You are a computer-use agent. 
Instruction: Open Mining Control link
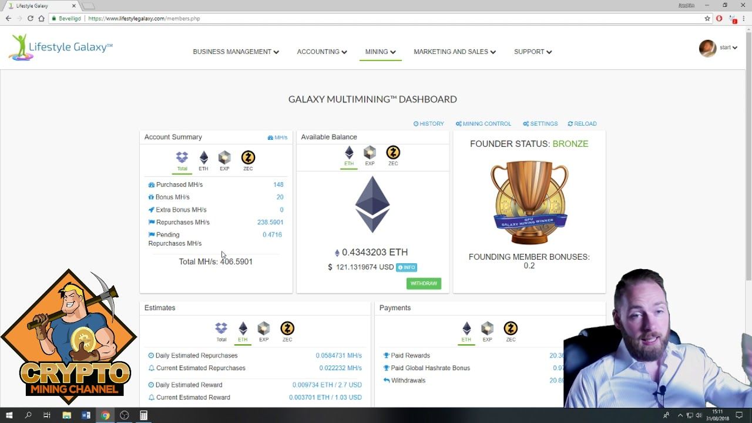pos(484,124)
